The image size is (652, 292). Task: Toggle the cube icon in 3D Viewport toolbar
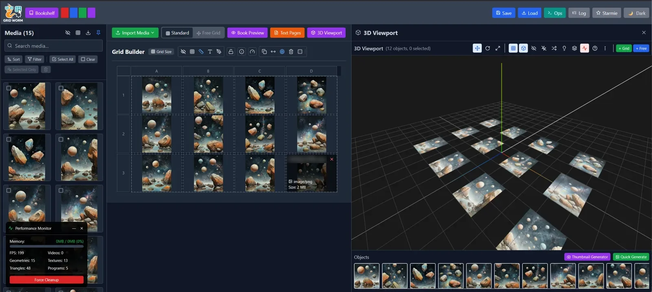(x=523, y=48)
